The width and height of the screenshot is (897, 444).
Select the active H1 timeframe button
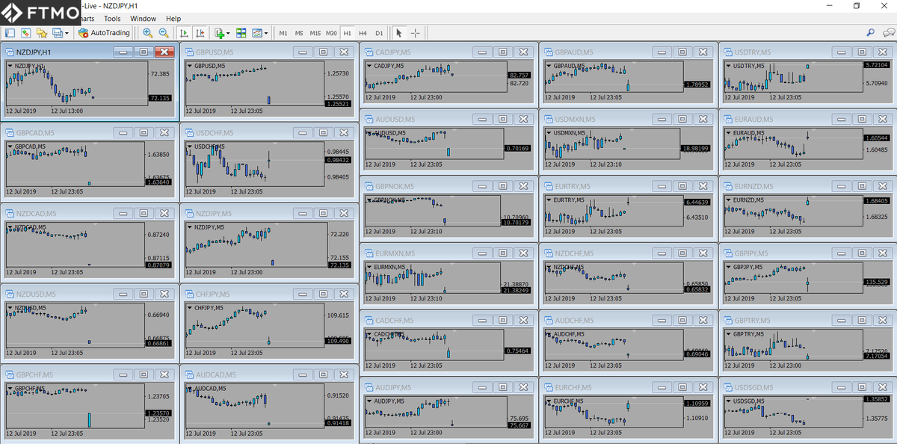click(x=347, y=33)
